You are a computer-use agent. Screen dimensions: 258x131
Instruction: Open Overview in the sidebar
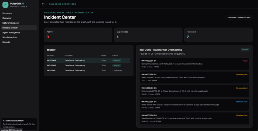click(x=19, y=18)
